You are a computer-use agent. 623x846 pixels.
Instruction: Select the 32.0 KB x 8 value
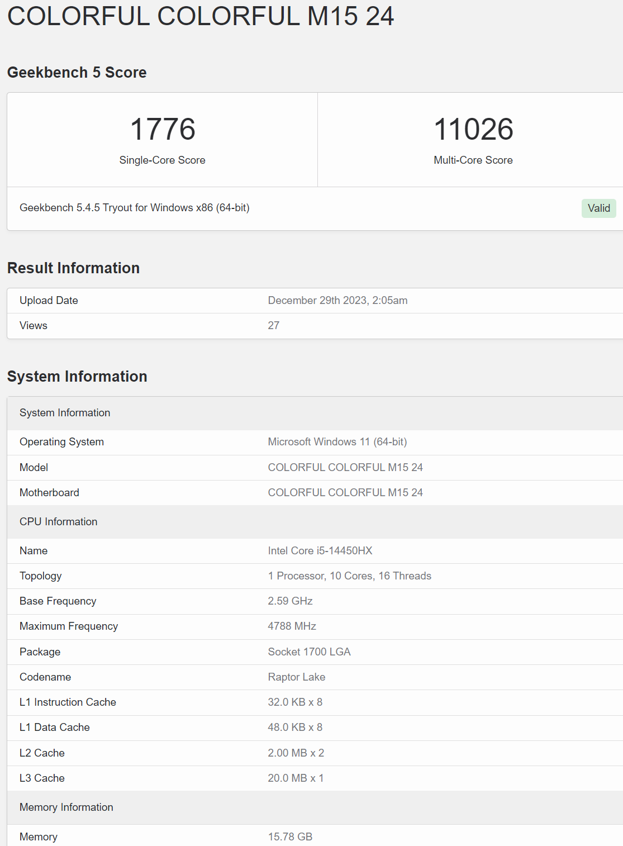point(296,702)
